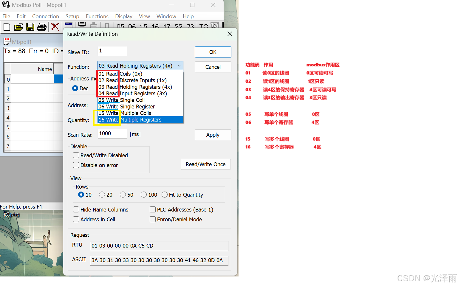Enable Enron/Daniel Mode checkbox
The image size is (458, 286).
coord(153,219)
